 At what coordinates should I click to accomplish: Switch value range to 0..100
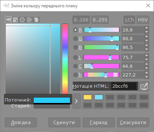81,20
